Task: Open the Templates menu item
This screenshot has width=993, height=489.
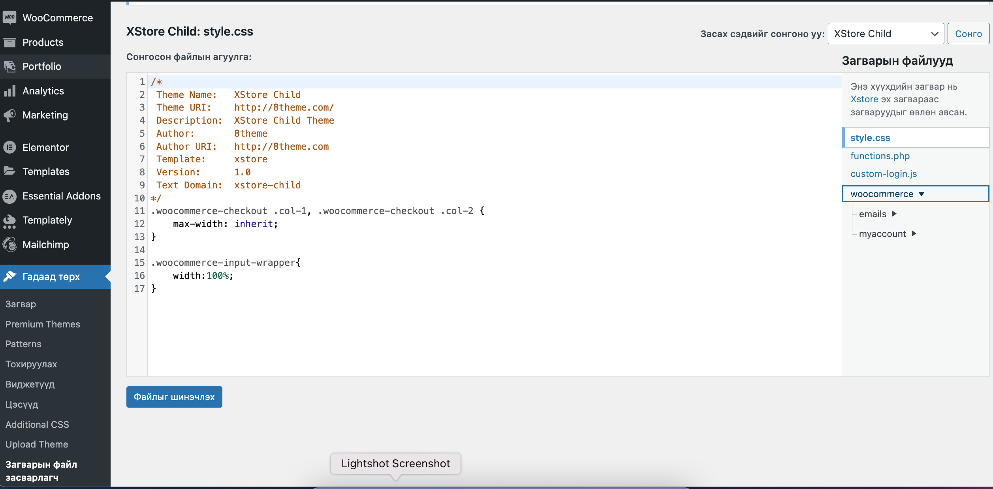Action: pyautogui.click(x=55, y=171)
